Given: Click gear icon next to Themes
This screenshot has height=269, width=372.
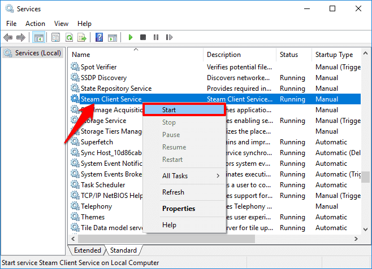Looking at the screenshot, I should tap(75, 217).
